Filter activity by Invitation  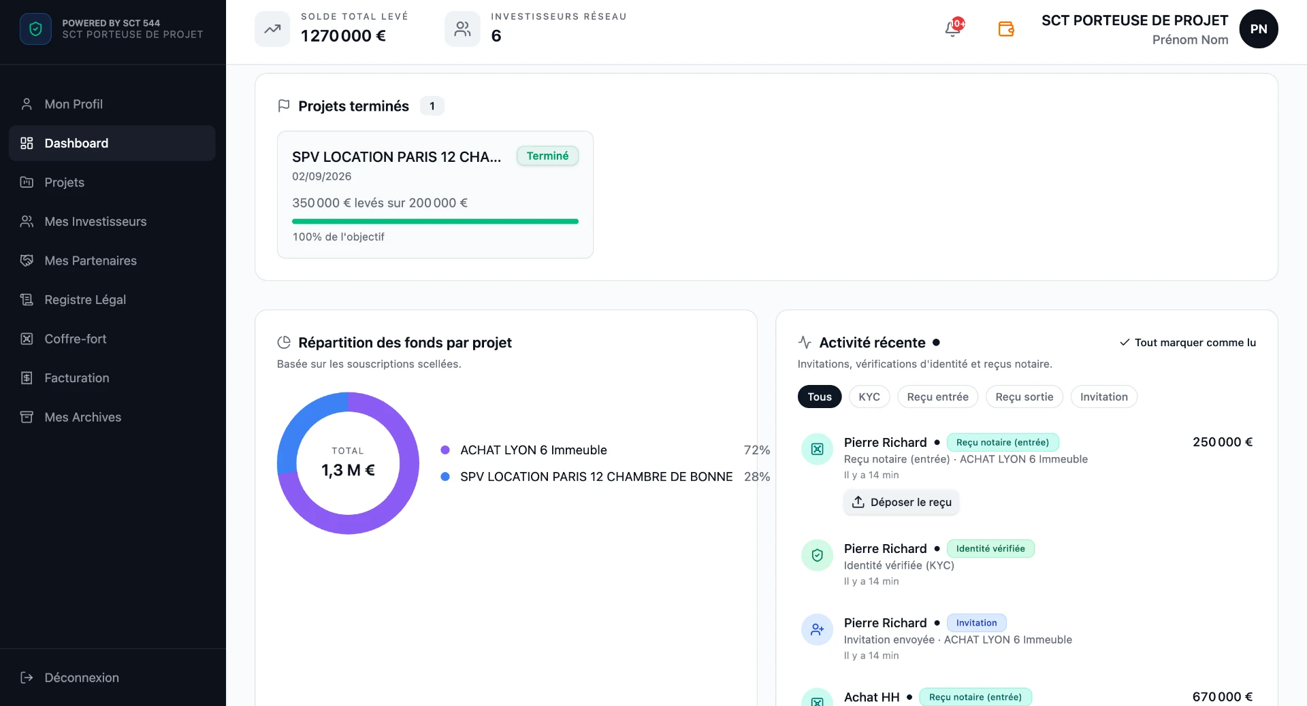1103,397
